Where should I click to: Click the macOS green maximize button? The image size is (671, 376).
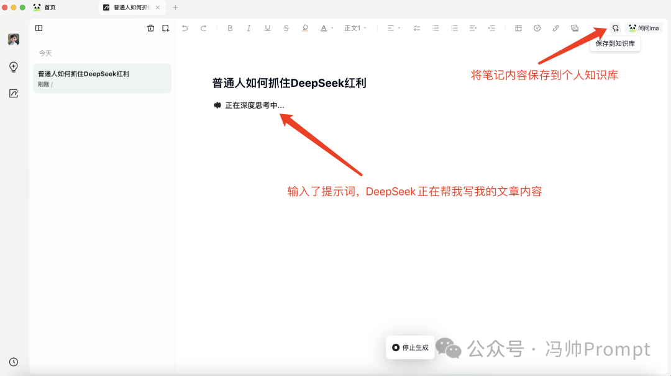click(23, 7)
